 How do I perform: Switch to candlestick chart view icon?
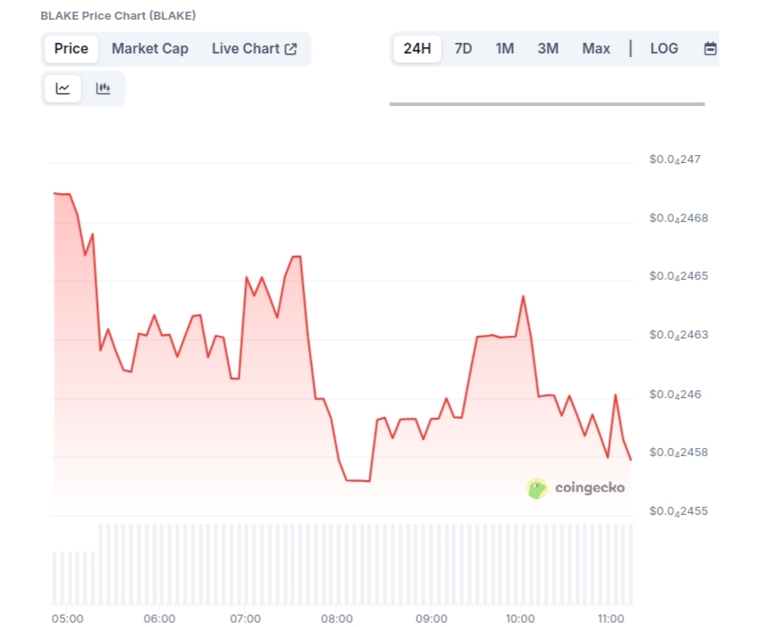[x=103, y=88]
